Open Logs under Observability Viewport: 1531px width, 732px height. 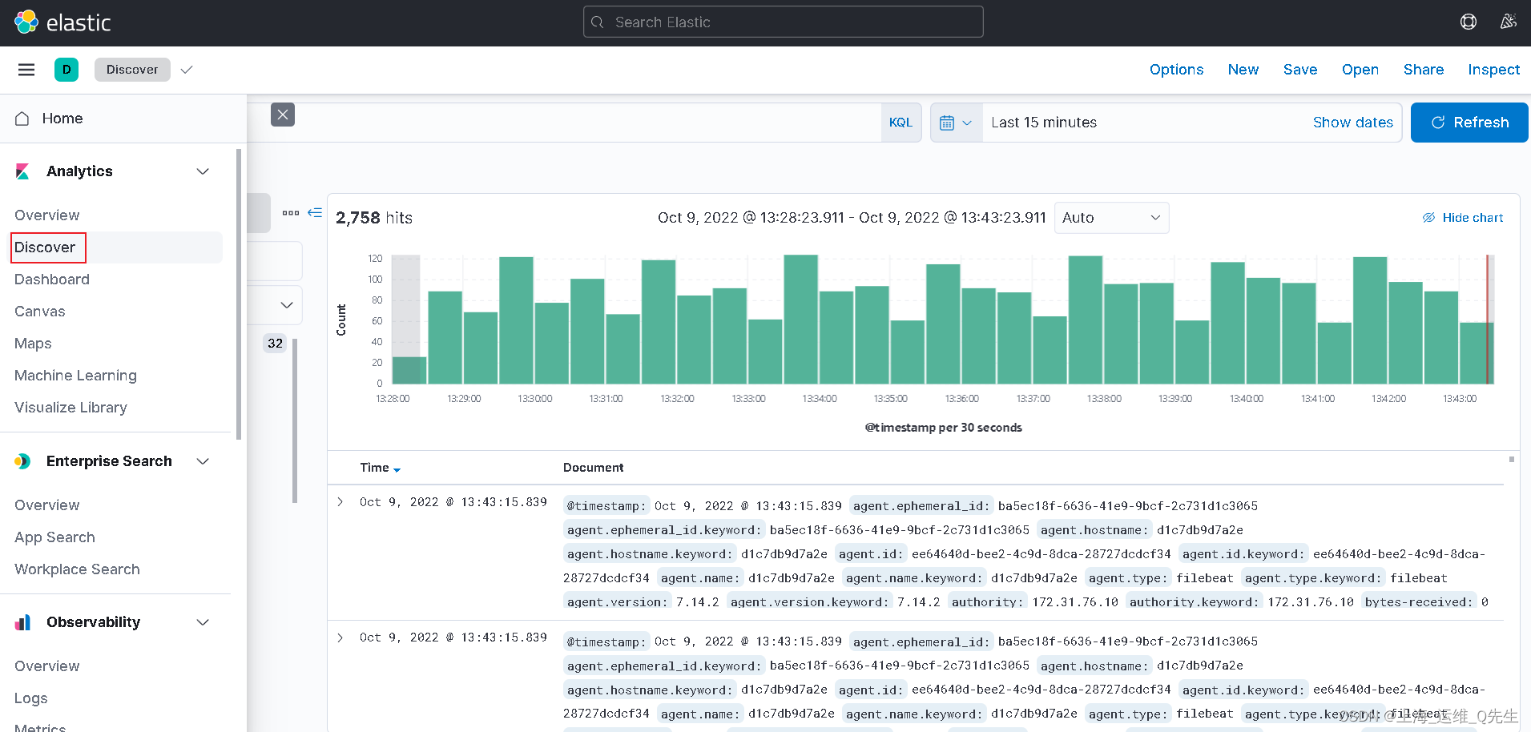pyautogui.click(x=31, y=698)
